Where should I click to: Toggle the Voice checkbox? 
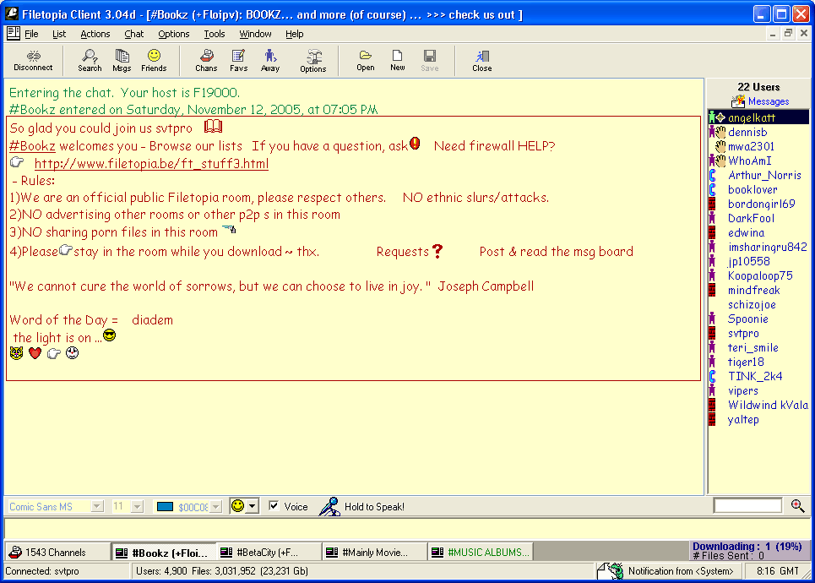(x=274, y=506)
